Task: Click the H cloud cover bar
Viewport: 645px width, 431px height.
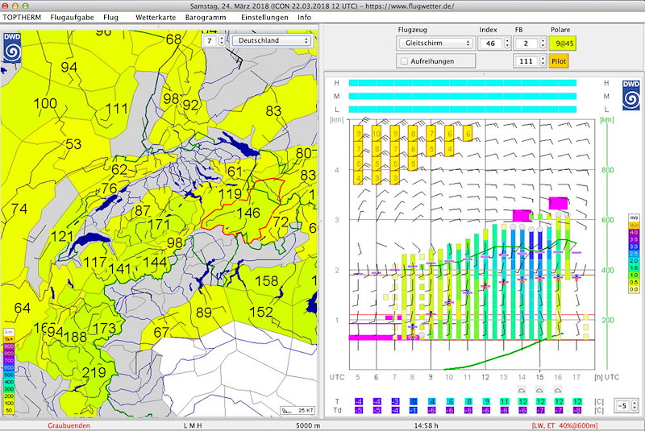Action: (x=462, y=83)
